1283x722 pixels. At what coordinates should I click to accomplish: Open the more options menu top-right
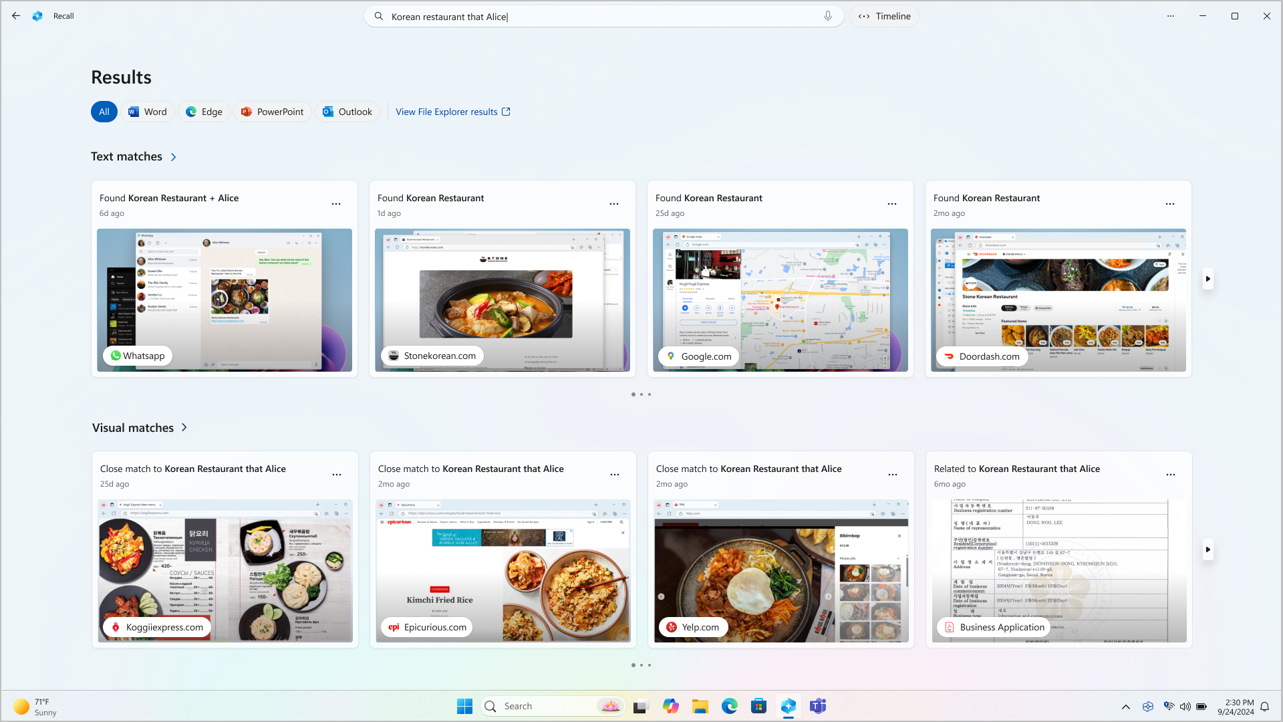tap(1170, 16)
